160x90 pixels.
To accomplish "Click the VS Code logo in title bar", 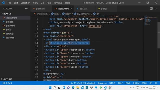I will pyautogui.click(x=3, y=3).
